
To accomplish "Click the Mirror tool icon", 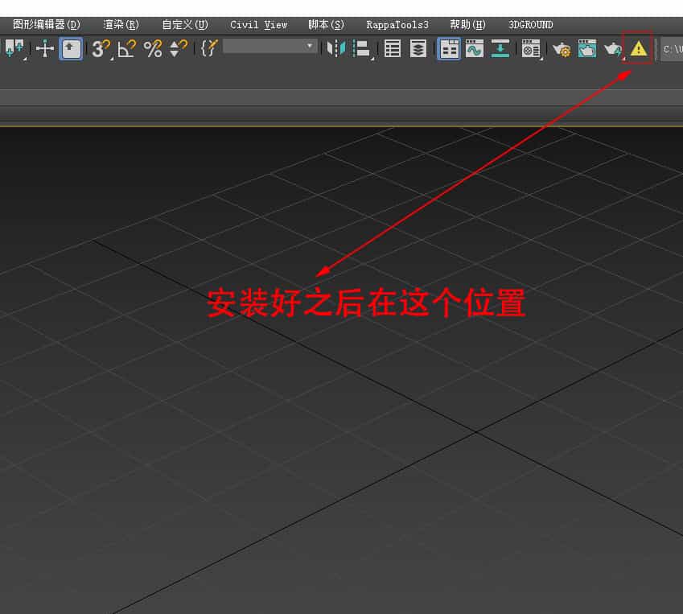I will click(335, 49).
